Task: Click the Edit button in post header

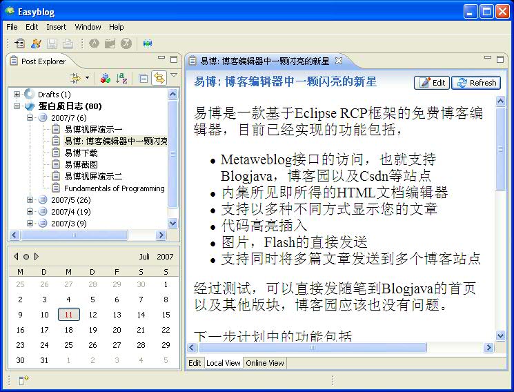Action: 432,83
